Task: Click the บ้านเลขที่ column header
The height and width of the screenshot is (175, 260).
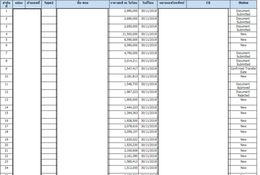Action: [x=33, y=4]
